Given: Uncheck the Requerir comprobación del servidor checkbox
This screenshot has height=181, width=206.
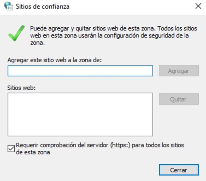Looking at the screenshot, I should tap(11, 149).
